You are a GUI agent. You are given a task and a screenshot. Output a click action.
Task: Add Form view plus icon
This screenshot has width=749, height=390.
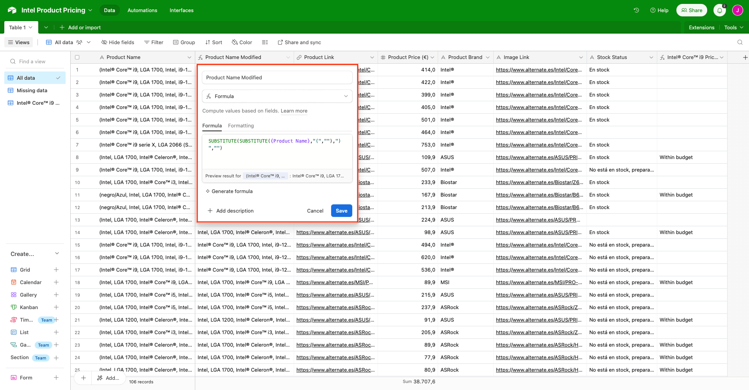pos(56,377)
